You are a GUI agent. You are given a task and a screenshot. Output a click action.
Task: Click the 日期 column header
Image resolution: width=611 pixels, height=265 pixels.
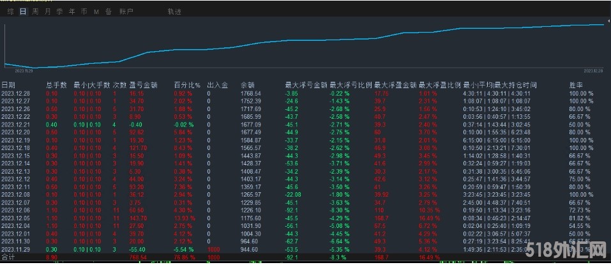pyautogui.click(x=9, y=84)
